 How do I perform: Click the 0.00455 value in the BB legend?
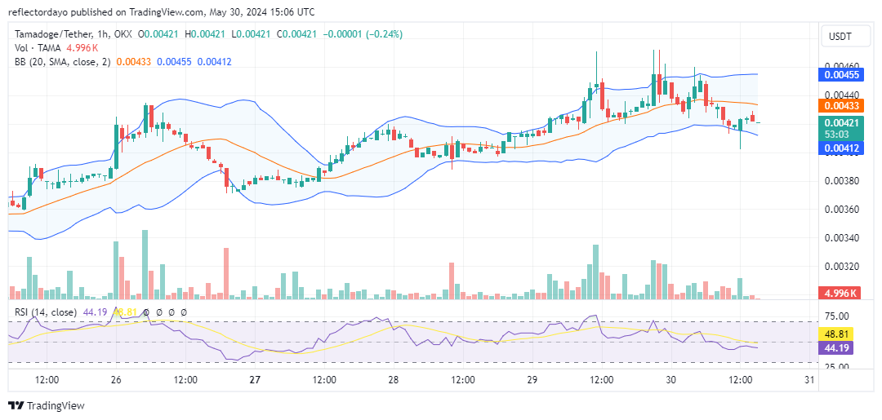coord(174,62)
